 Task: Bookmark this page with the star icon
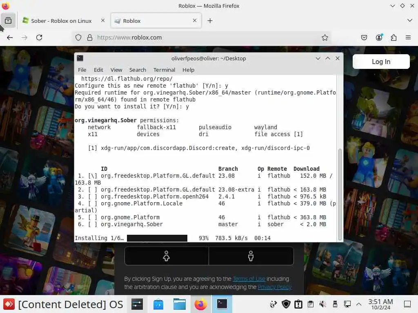325,37
